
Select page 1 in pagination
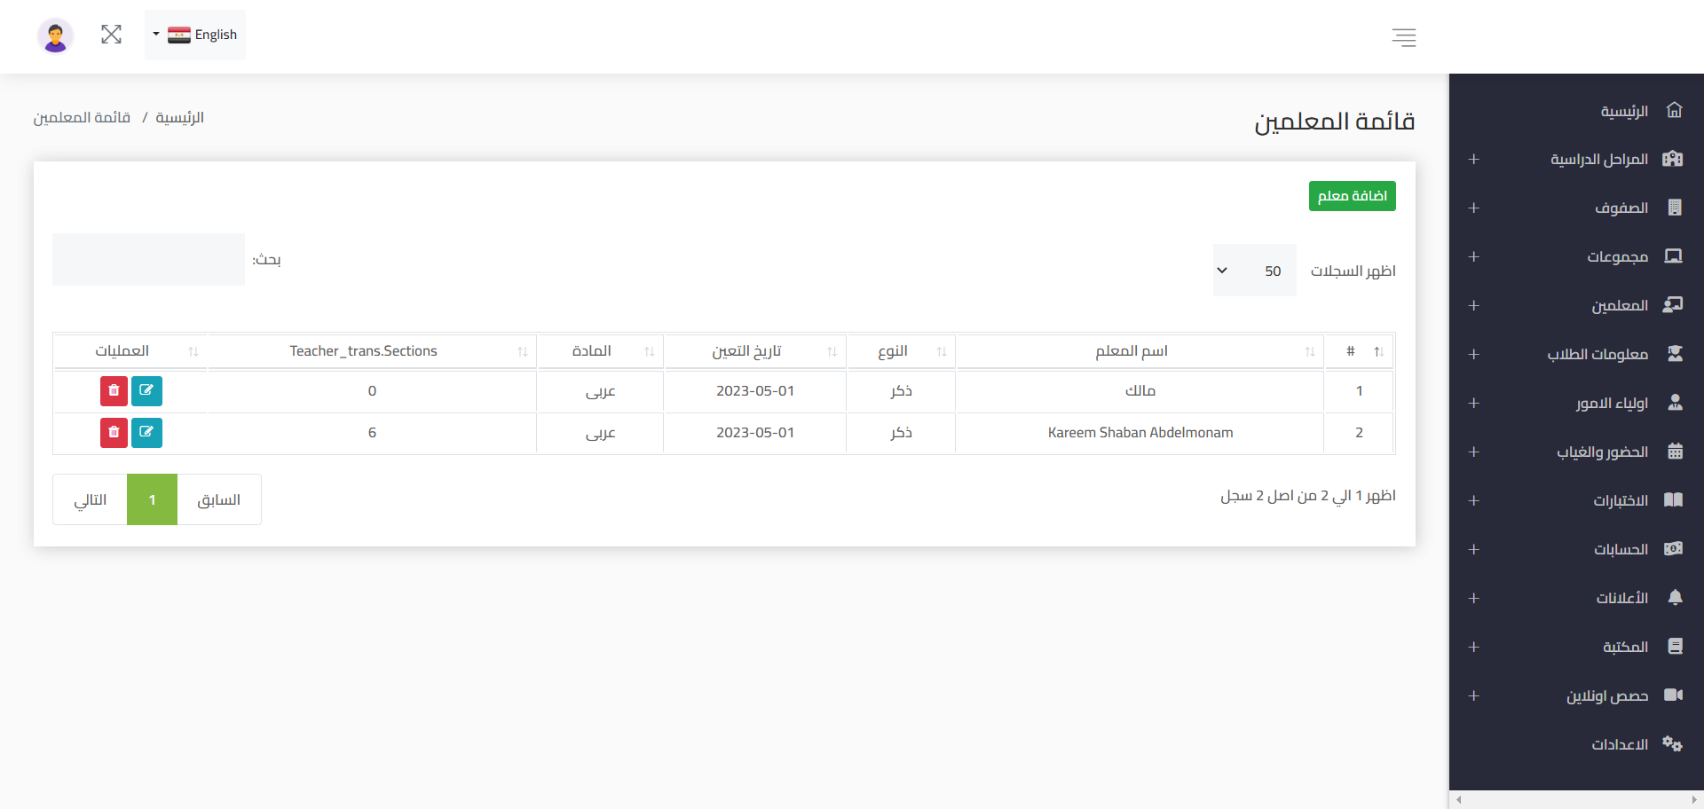click(152, 499)
